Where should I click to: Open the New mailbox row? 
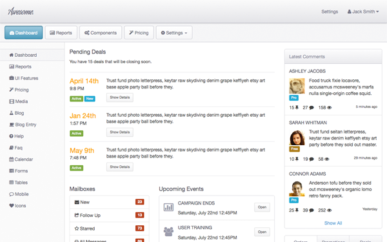click(110, 202)
